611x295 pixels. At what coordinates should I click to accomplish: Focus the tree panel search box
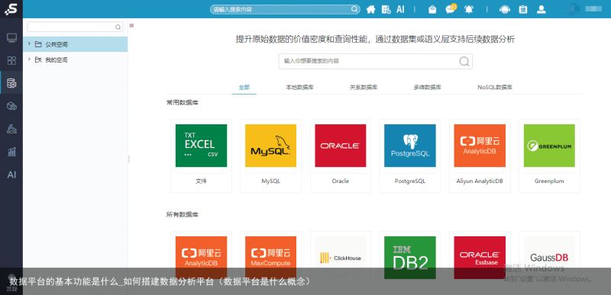click(x=75, y=27)
